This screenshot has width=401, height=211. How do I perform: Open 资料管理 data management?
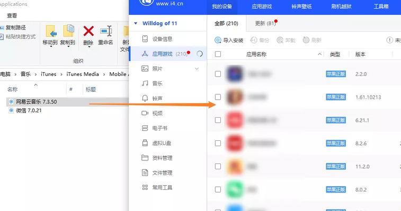point(162,158)
